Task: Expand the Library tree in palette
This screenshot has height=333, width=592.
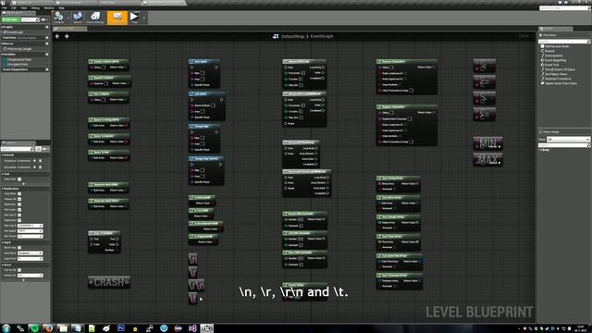Action: [x=539, y=150]
